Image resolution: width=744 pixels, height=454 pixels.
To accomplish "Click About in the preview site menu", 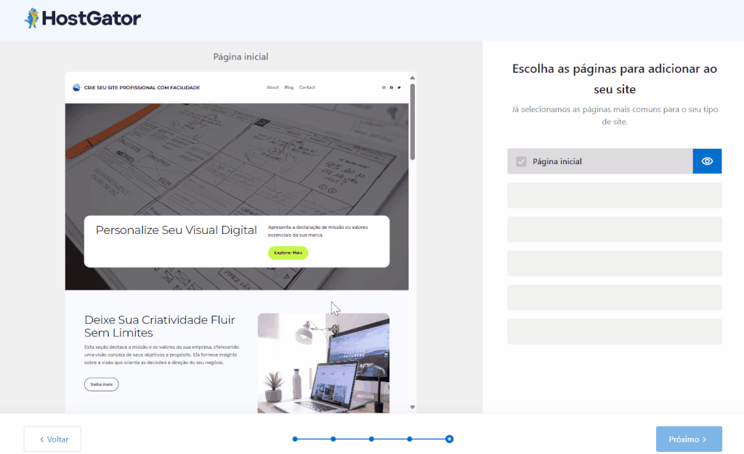I will pyautogui.click(x=272, y=87).
